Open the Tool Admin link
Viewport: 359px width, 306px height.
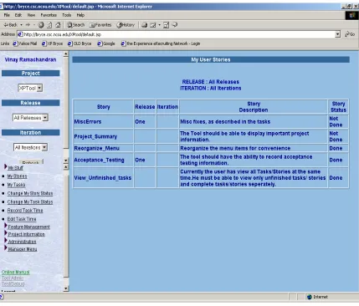coord(13,278)
